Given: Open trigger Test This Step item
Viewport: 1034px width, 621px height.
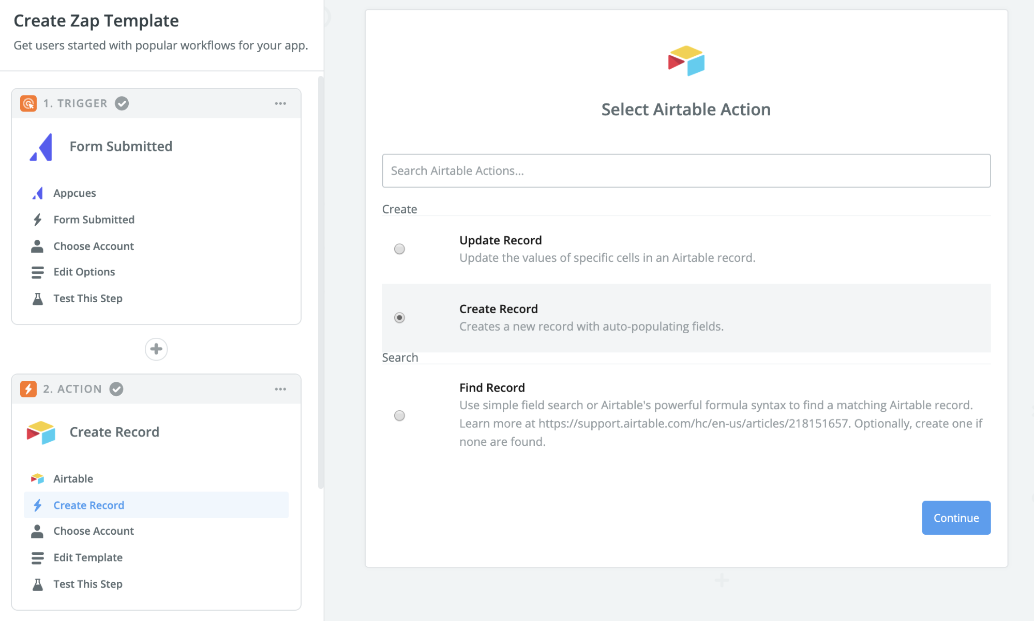Looking at the screenshot, I should 156,299.
